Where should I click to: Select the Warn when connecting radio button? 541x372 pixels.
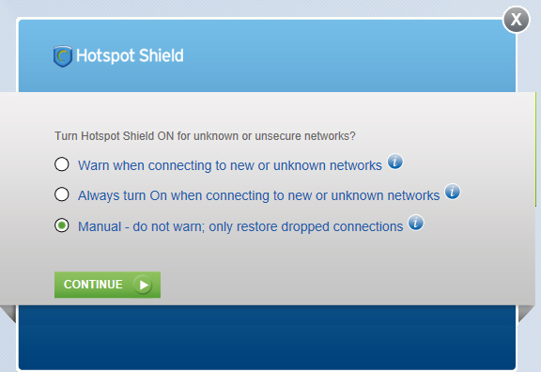[62, 164]
